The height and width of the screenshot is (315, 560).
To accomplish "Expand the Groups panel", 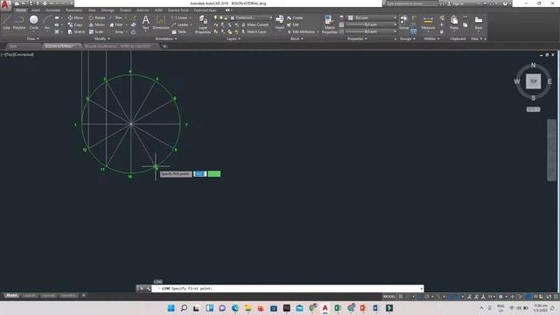I will click(408, 38).
